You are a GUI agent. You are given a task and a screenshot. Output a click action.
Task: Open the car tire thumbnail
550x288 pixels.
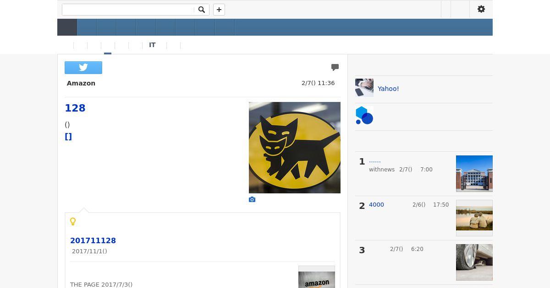coord(474,262)
